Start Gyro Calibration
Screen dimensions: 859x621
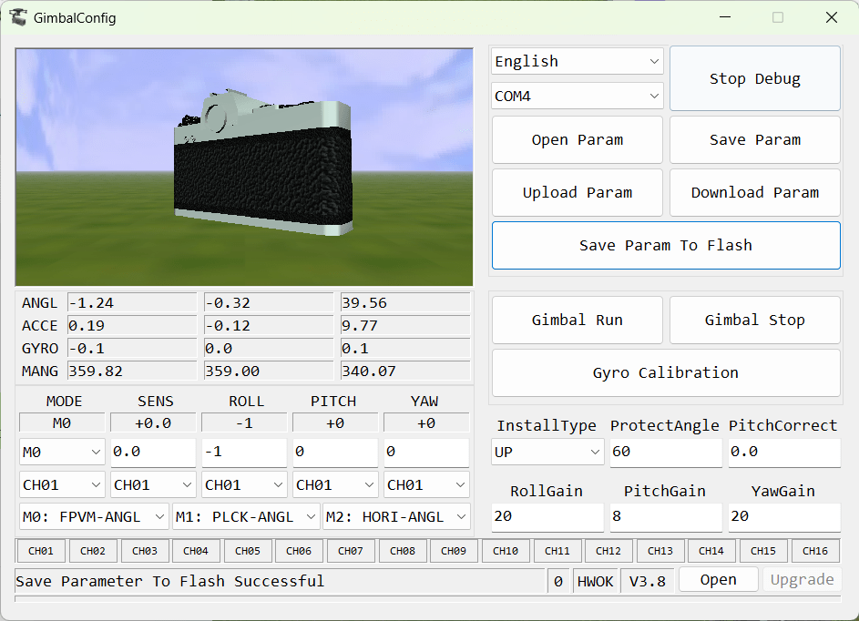(x=666, y=373)
